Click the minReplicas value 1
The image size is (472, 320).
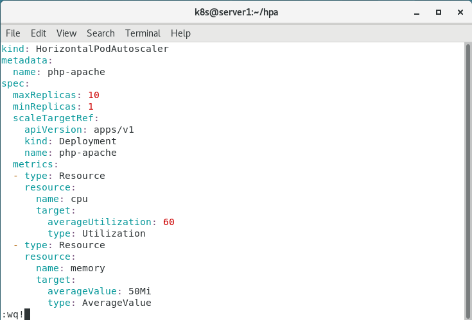(x=91, y=106)
